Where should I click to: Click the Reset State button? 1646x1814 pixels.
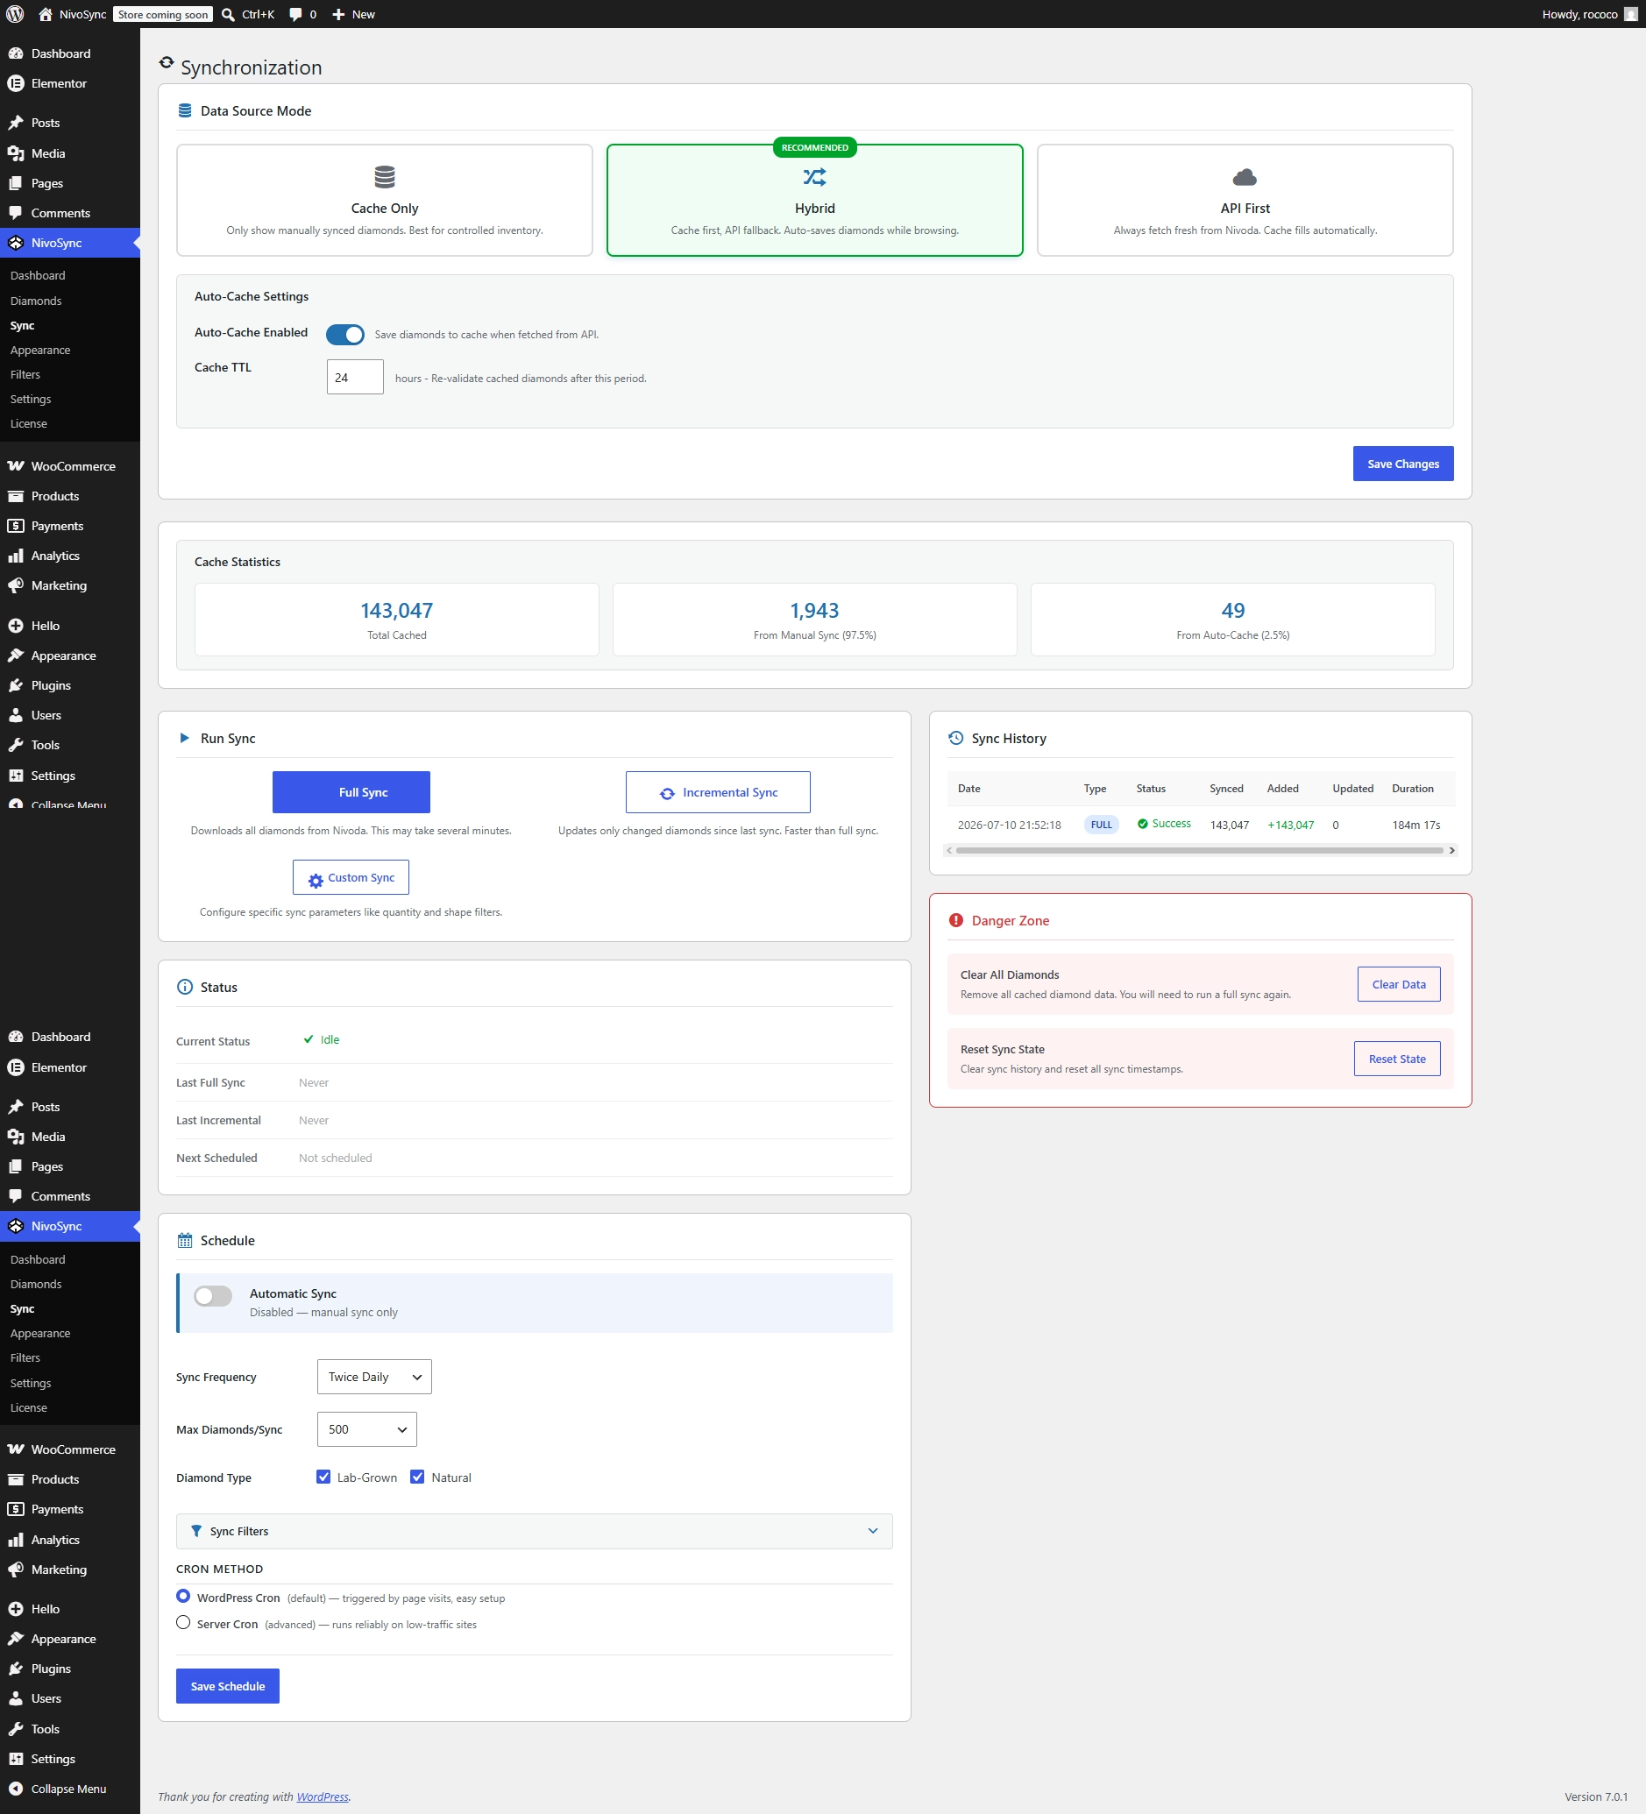1397,1059
